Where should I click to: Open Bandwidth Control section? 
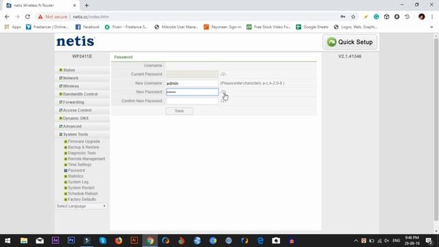point(80,94)
